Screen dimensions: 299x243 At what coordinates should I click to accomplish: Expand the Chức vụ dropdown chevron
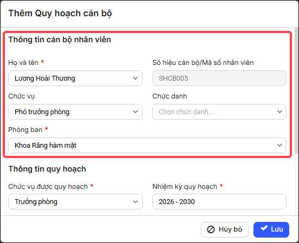click(135, 111)
